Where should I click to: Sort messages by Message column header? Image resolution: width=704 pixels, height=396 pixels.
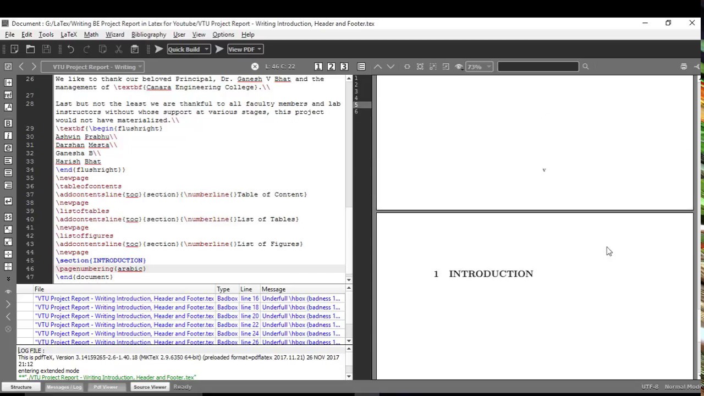[302, 289]
